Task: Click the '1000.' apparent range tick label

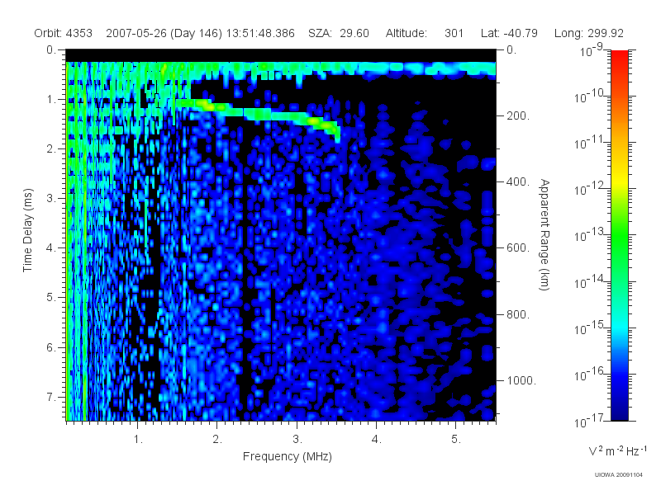Action: coord(521,380)
